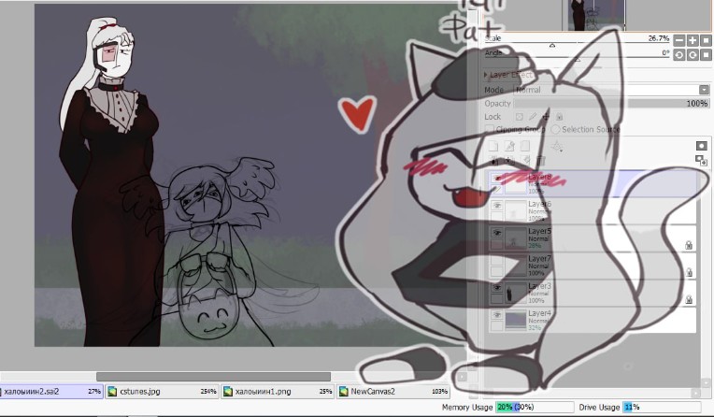Click the Drive Usage bar

coord(662,407)
